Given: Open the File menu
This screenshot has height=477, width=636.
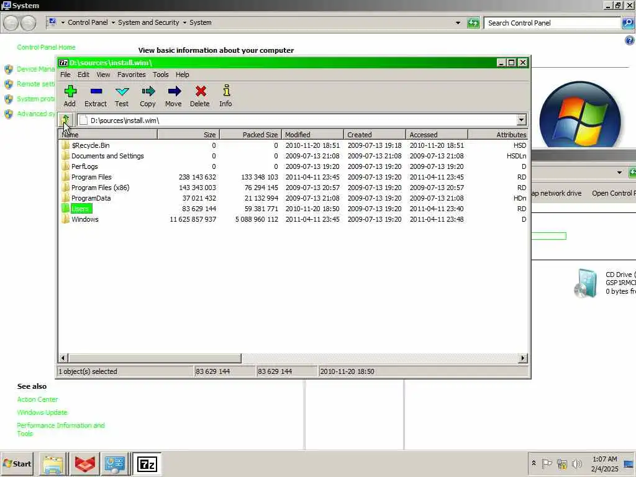Looking at the screenshot, I should click(65, 75).
